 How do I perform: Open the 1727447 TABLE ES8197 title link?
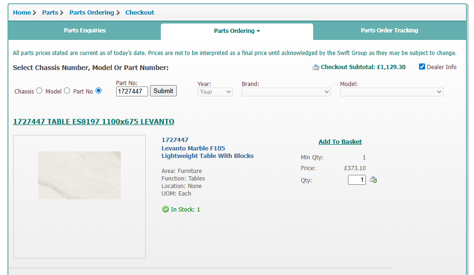pyautogui.click(x=94, y=122)
